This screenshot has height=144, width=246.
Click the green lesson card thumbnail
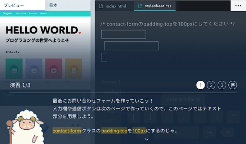click(14, 68)
